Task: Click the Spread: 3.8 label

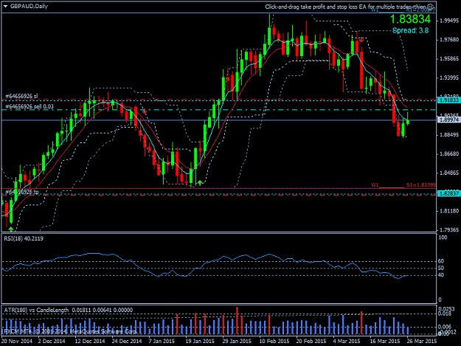Action: coord(410,30)
